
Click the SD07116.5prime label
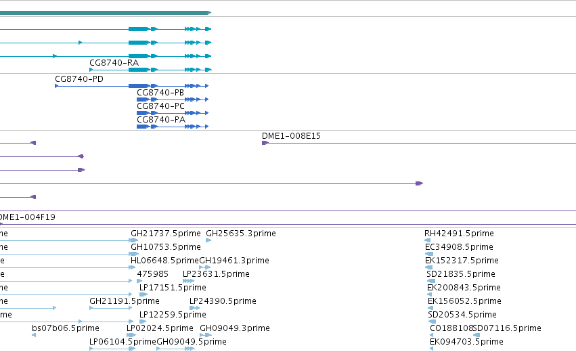[507, 328]
